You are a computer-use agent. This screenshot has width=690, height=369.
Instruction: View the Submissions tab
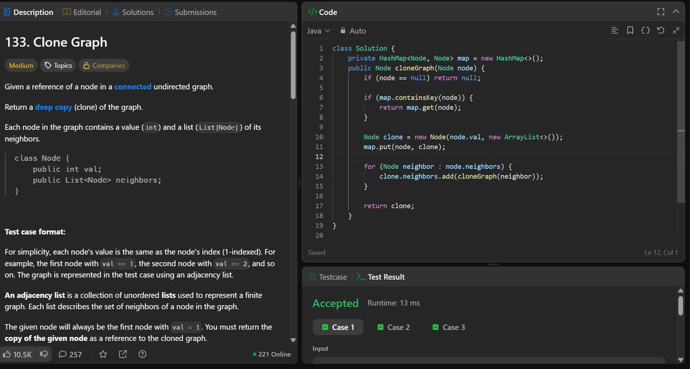click(x=190, y=12)
